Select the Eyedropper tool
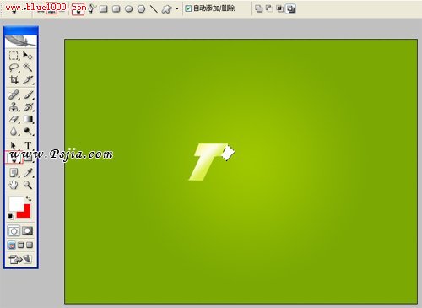Image resolution: width=422 pixels, height=308 pixels. [x=28, y=172]
